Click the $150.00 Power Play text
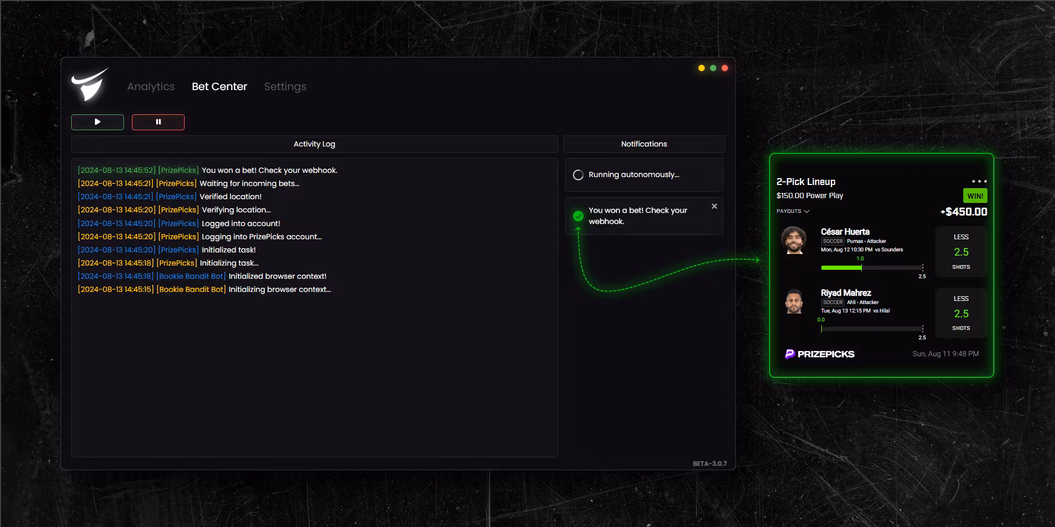 [810, 196]
